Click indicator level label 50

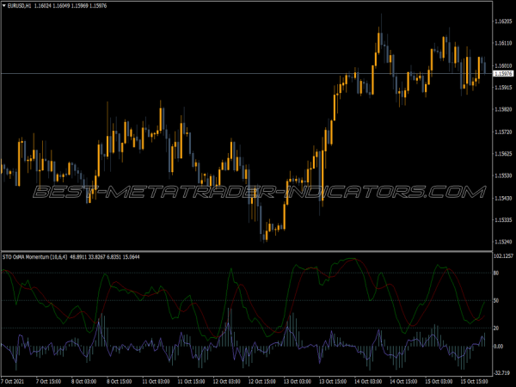pos(496,300)
